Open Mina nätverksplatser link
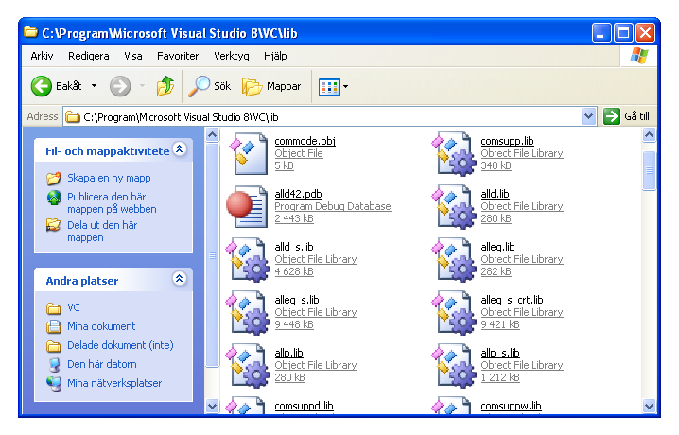Screen dimensions: 679x435 click(x=114, y=383)
